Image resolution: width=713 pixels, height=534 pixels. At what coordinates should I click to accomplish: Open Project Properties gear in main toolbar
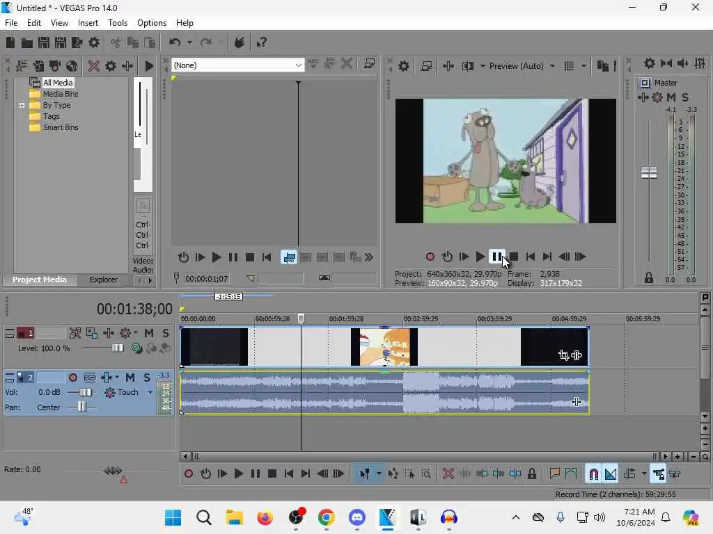coord(94,42)
